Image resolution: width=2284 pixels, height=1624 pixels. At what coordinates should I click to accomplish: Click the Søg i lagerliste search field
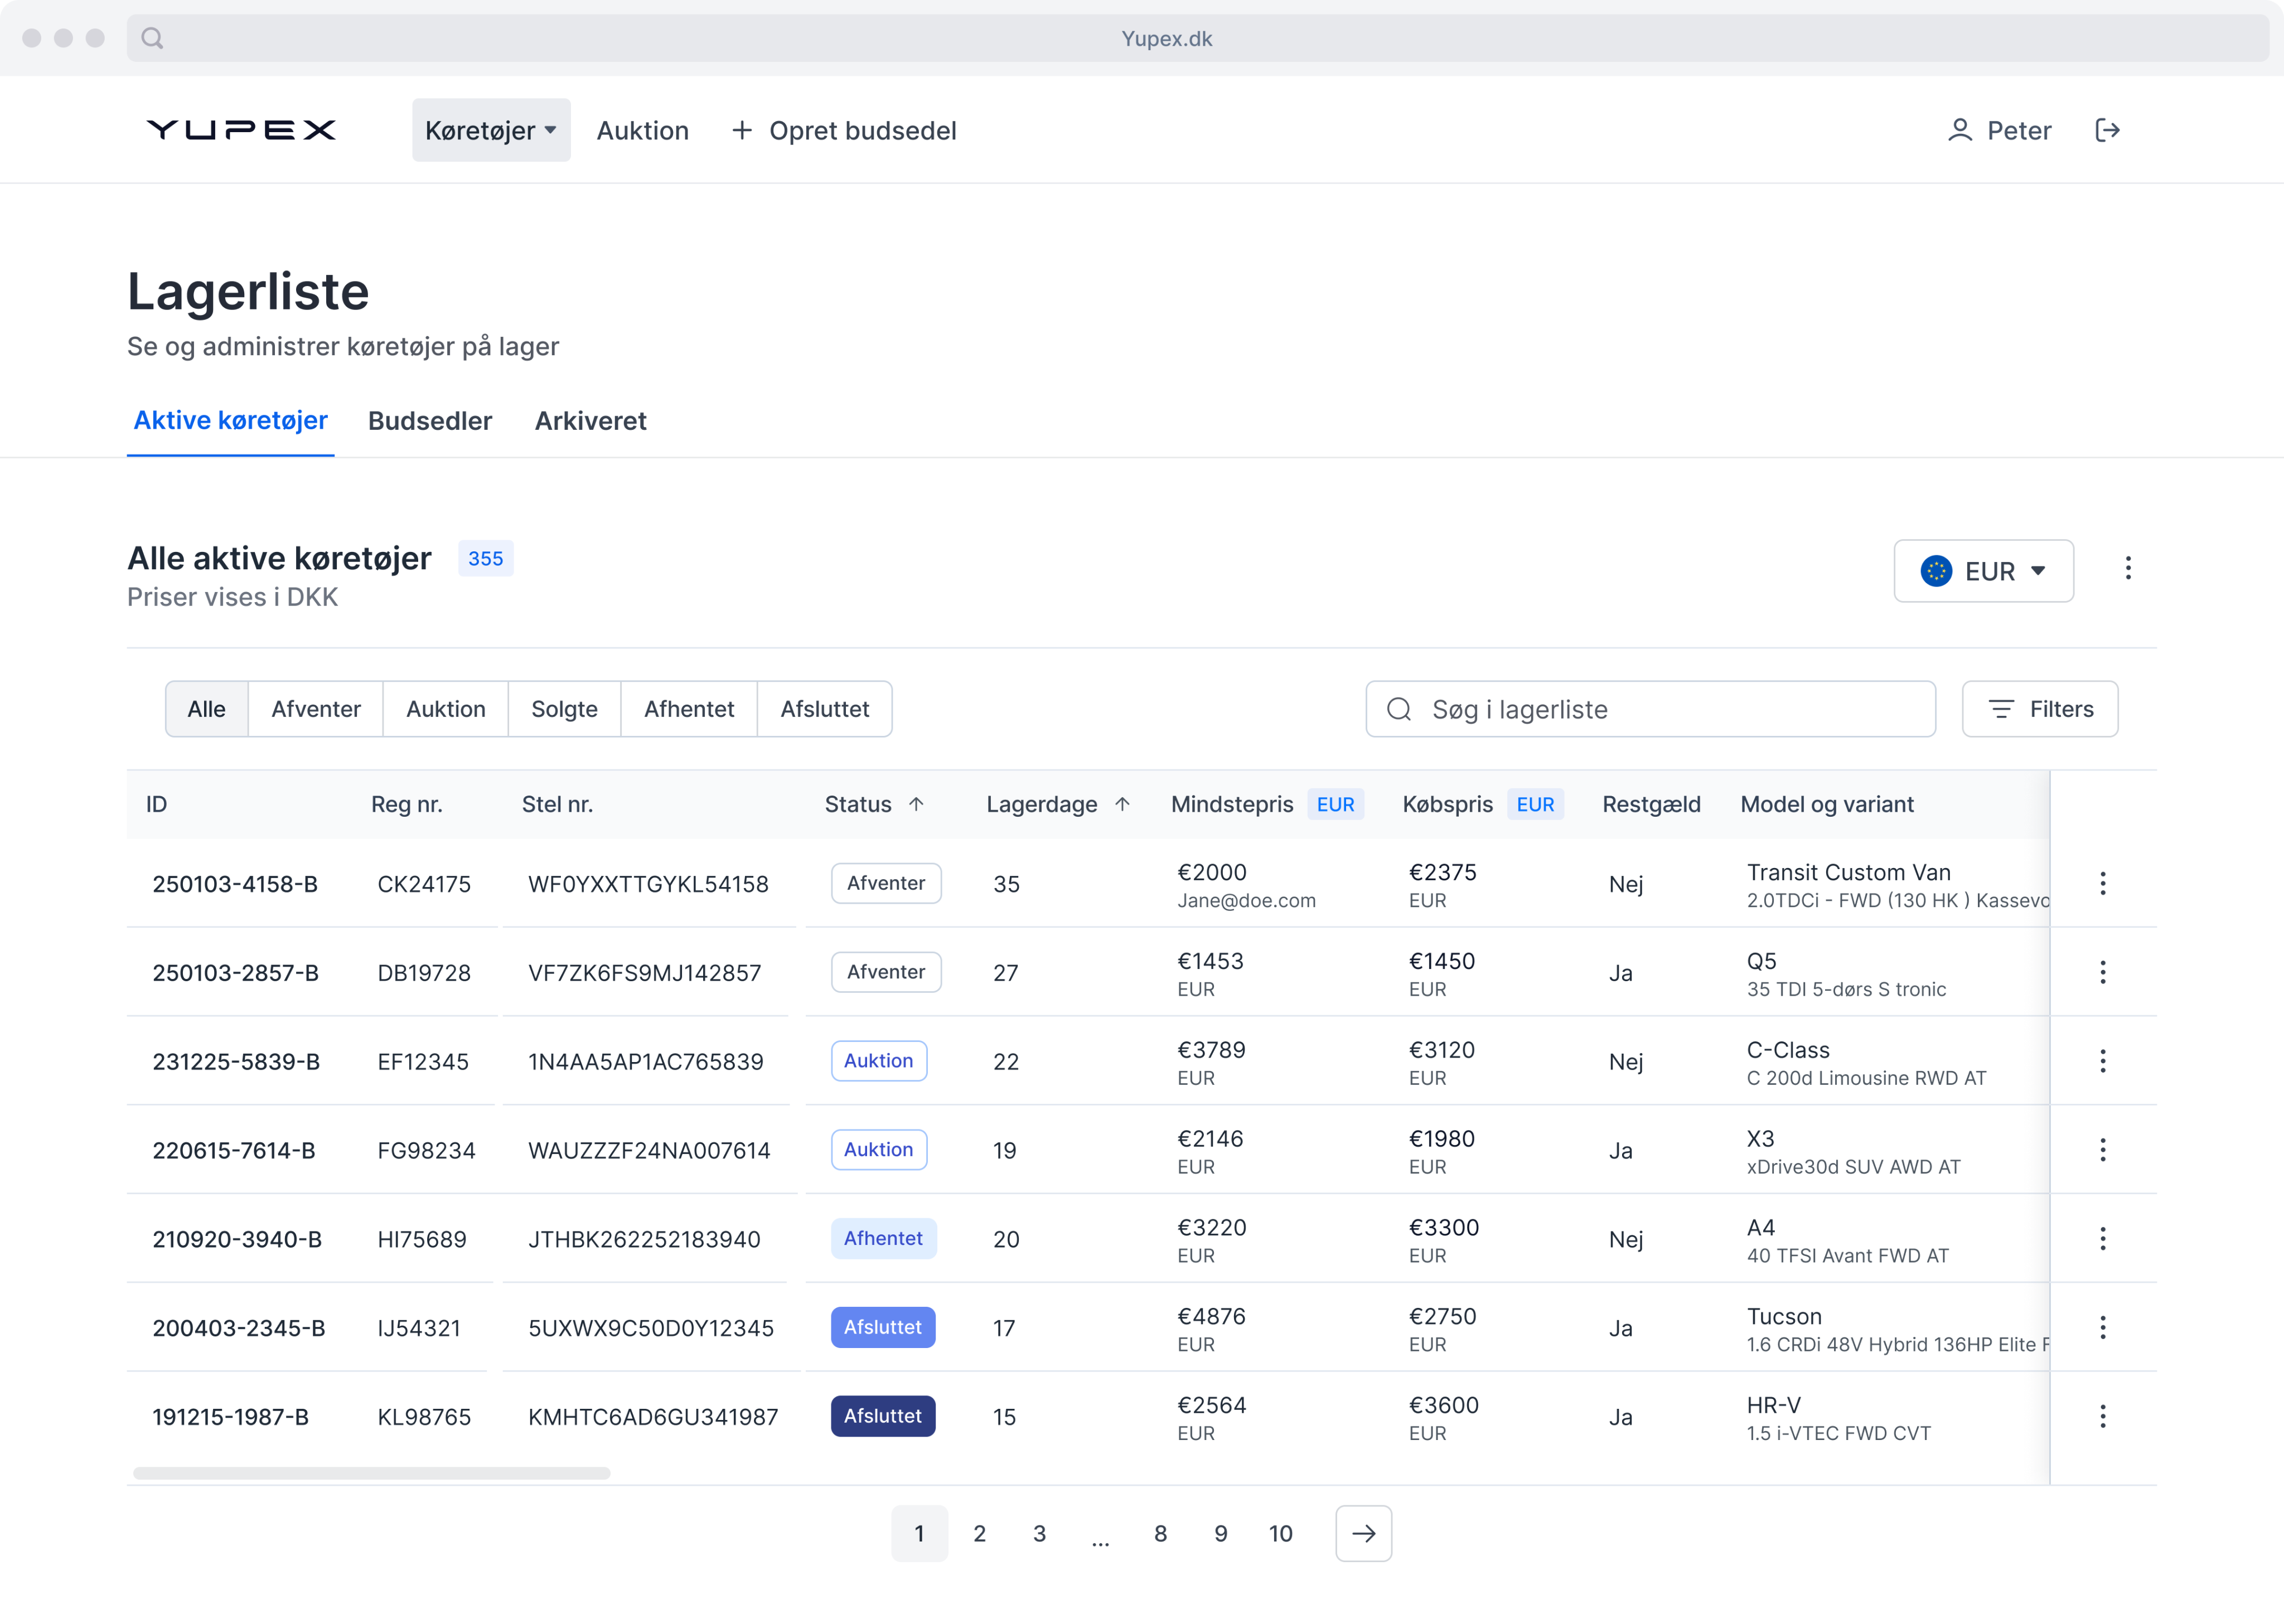[1650, 709]
